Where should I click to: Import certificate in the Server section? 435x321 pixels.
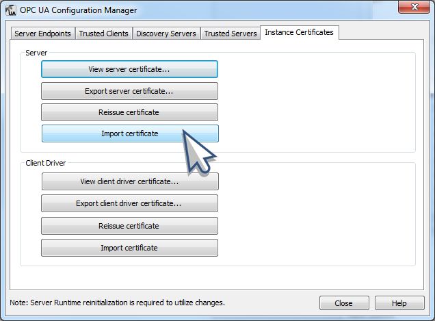tap(129, 133)
